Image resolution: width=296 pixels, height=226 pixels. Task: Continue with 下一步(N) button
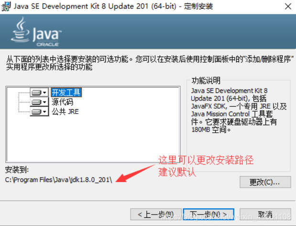coord(208,215)
